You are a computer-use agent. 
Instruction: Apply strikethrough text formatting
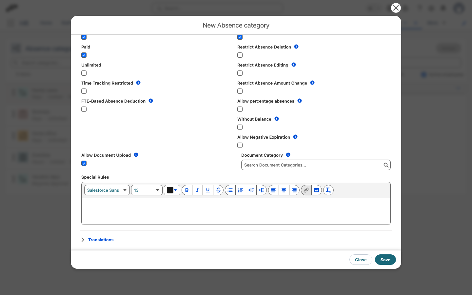pos(218,190)
